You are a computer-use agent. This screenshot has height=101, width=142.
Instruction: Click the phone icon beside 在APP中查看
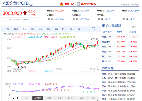coord(78,4)
